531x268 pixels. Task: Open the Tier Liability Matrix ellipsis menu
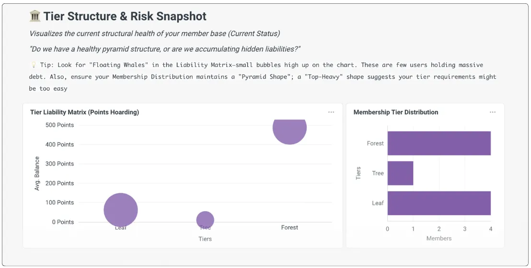coord(331,112)
